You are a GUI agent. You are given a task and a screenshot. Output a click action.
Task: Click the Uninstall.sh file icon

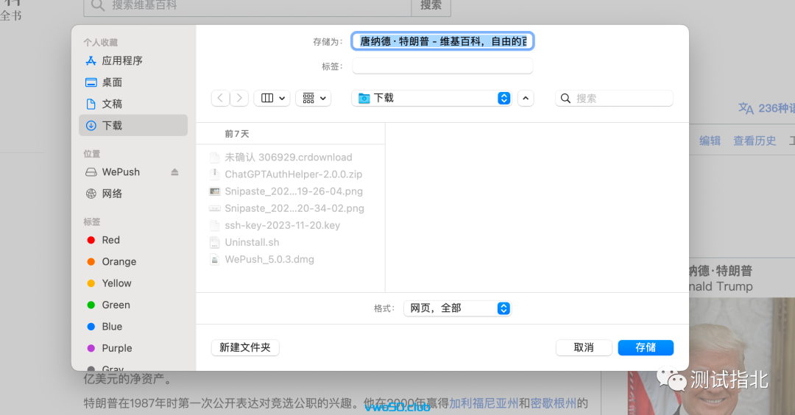(214, 242)
